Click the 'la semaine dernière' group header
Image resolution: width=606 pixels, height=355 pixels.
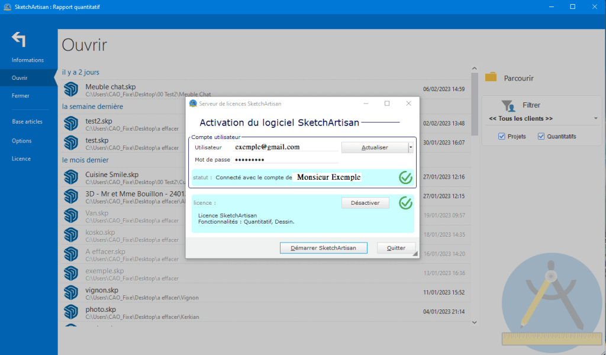pos(92,106)
